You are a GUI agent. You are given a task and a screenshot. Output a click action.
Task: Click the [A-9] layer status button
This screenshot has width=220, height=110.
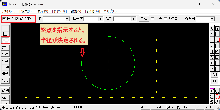(x=180, y=107)
